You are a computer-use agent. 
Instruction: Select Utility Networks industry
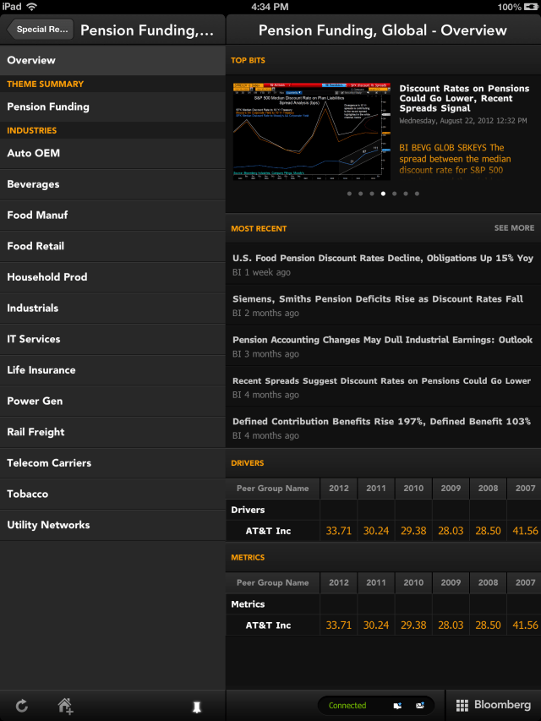pyautogui.click(x=112, y=525)
